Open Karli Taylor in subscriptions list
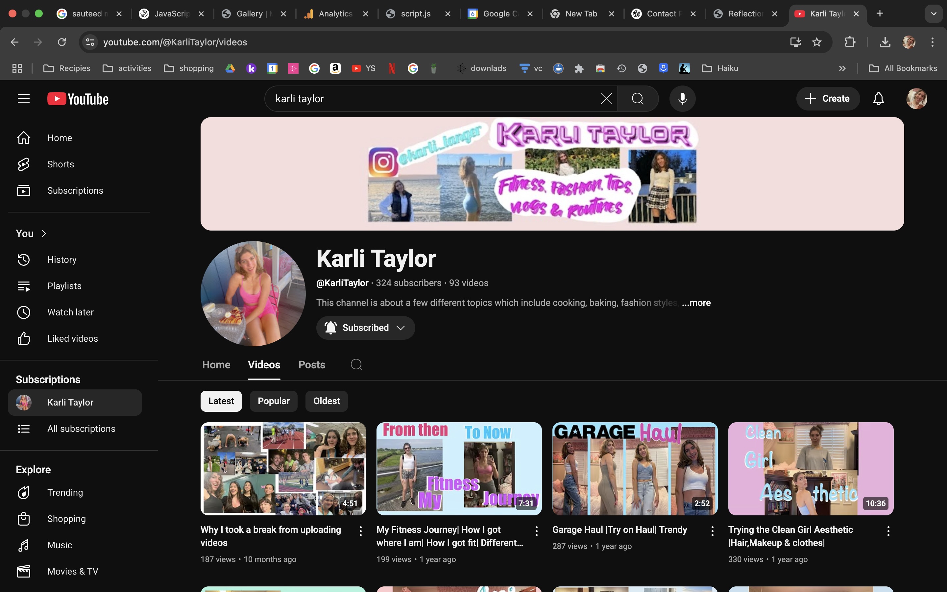The width and height of the screenshot is (947, 592). 75,402
